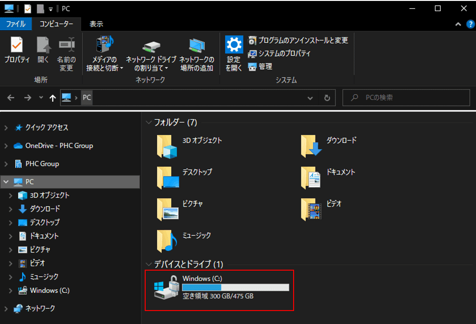
Task: Collapse the フォルダー (7) group header
Action: pyautogui.click(x=148, y=123)
